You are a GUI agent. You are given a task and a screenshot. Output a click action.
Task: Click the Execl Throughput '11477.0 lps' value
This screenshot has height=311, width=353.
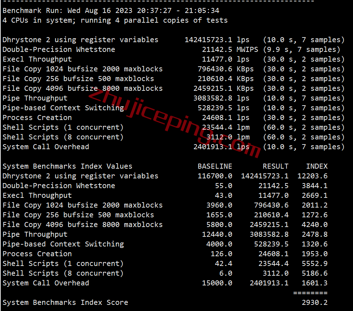pyautogui.click(x=225, y=59)
